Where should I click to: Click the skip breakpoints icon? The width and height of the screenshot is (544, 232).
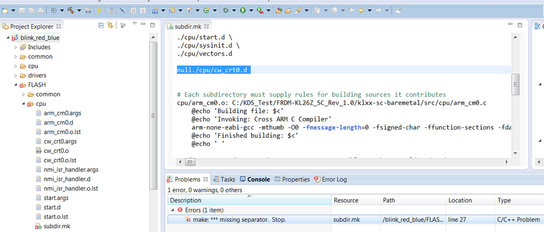tap(122, 11)
